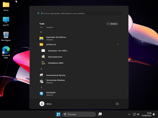The height and width of the screenshot is (118, 158).
Task: Open the Ferramentas Windows entry
Action: point(79,81)
